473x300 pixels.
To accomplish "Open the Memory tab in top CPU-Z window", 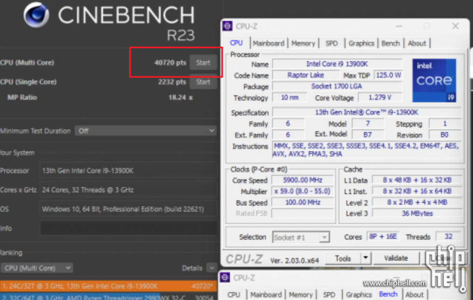I will 303,43.
